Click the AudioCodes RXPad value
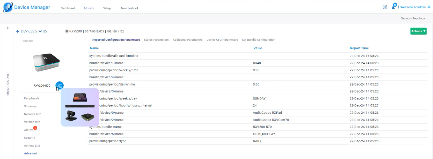 [x=267, y=113]
